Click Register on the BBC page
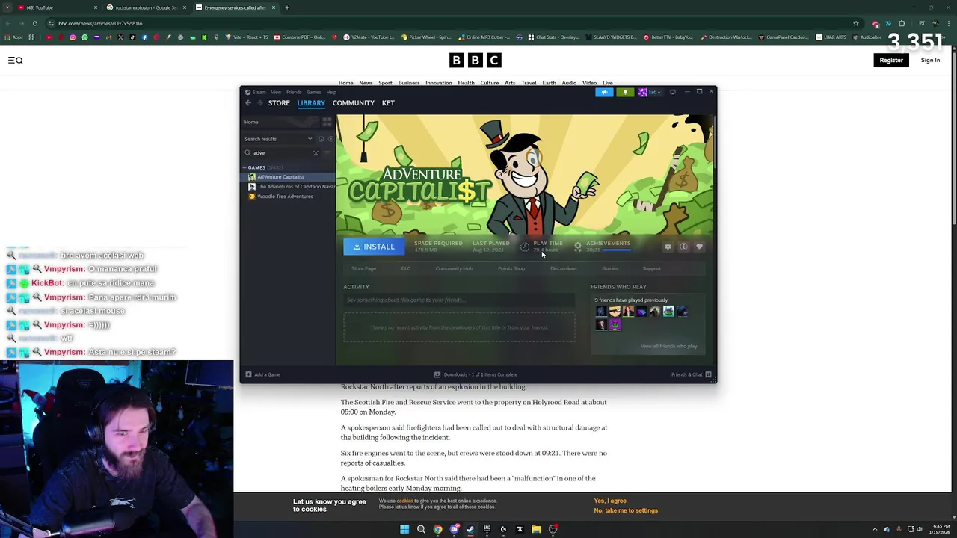957x538 pixels. pyautogui.click(x=891, y=61)
